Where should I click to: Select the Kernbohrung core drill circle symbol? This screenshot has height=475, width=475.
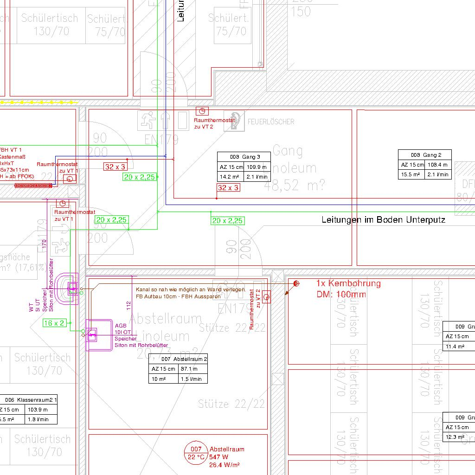point(296,283)
